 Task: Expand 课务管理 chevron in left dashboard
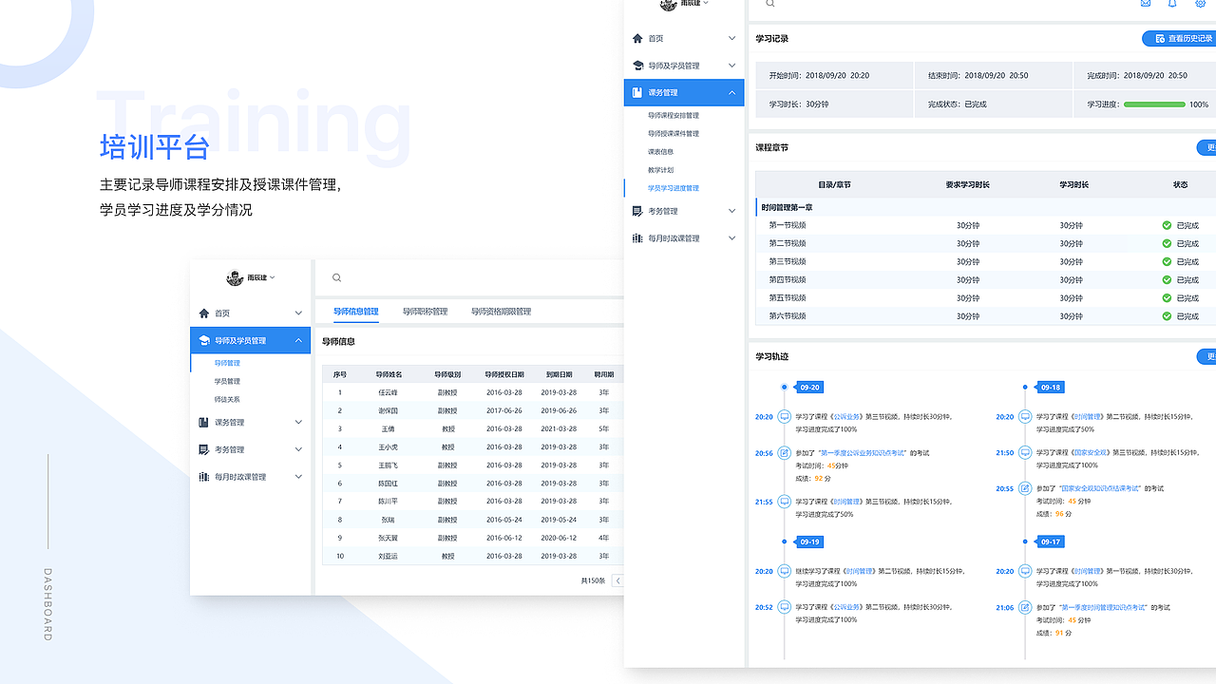pyautogui.click(x=298, y=423)
